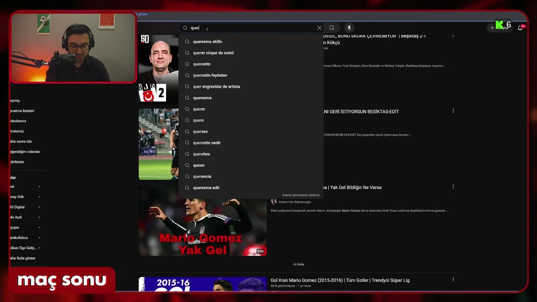
Task: Open more options for the Gol Kralı video
Action: tap(453, 279)
